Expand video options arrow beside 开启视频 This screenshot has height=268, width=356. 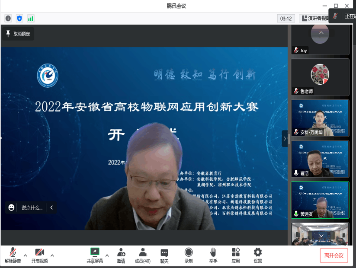pos(52,255)
